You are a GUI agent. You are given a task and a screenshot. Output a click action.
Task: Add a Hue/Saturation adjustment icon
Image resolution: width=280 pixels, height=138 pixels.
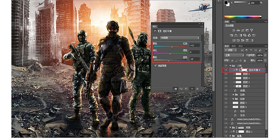pos(232,36)
